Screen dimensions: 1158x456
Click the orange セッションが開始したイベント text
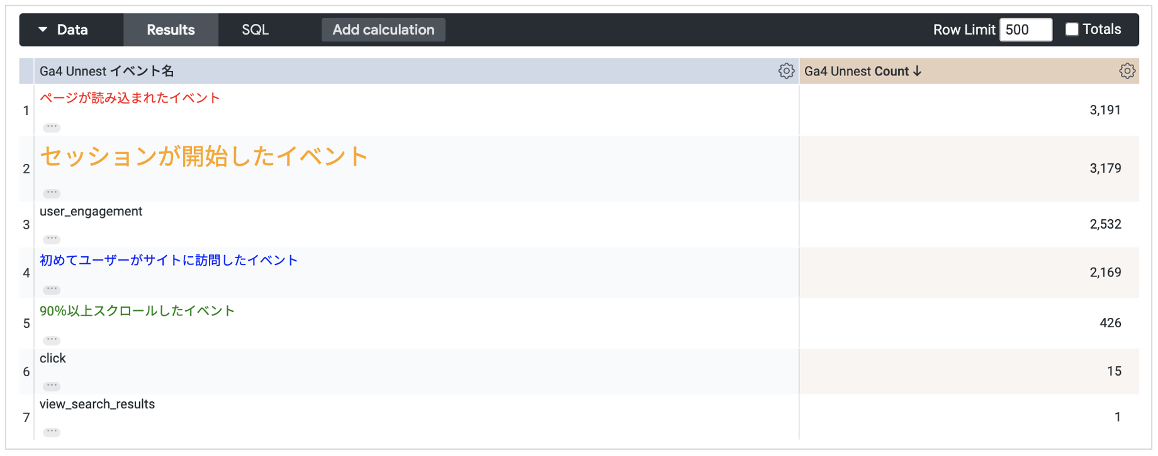(204, 156)
